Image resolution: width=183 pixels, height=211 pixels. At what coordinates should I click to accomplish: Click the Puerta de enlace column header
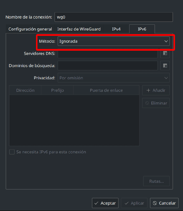coord(106,90)
